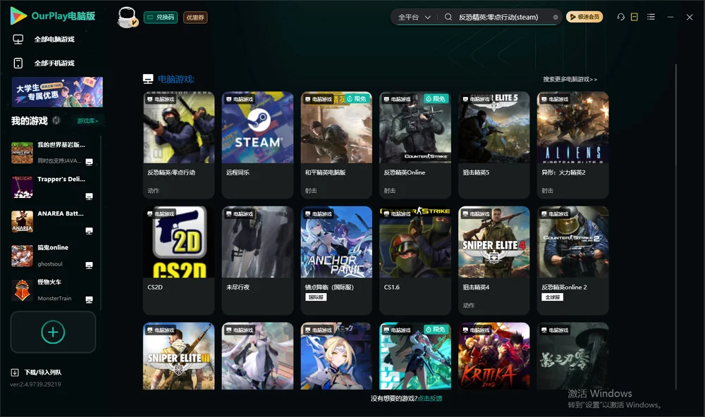This screenshot has height=417, width=705.
Task: Open the 全平台 platform dropdown
Action: pos(414,17)
